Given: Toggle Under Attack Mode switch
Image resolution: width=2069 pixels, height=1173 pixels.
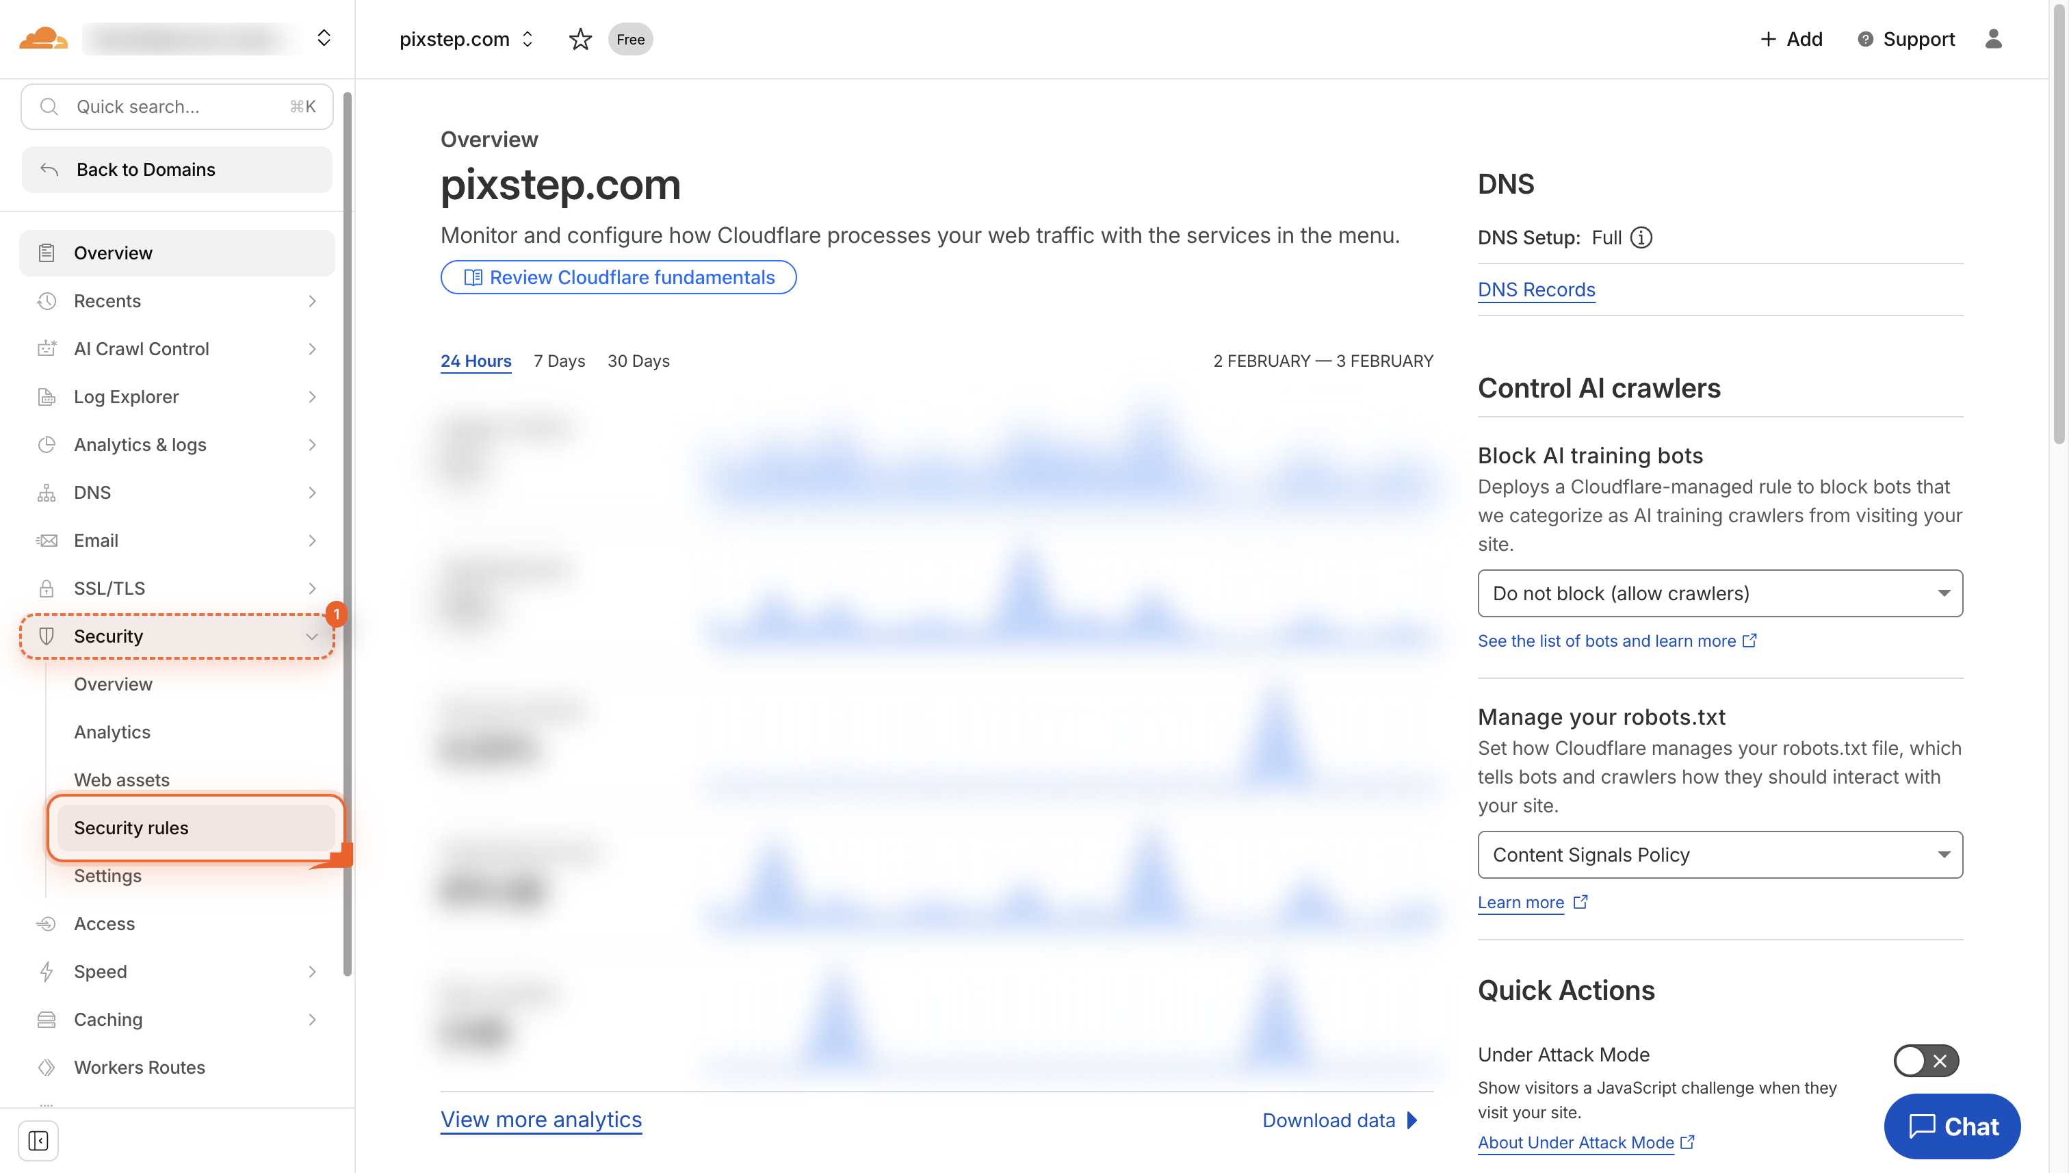Looking at the screenshot, I should click(x=1925, y=1061).
